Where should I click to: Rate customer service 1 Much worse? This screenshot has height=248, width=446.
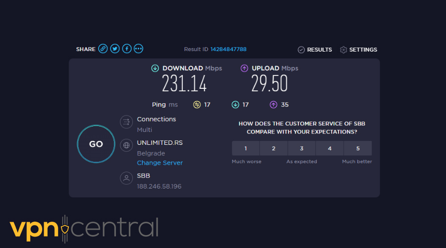(245, 148)
